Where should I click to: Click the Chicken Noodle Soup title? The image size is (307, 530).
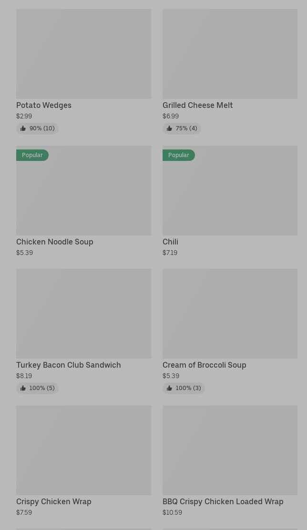55,242
